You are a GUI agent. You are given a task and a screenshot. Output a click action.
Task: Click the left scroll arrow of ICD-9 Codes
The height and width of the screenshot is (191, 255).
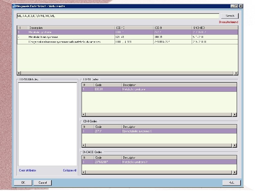click(84, 145)
